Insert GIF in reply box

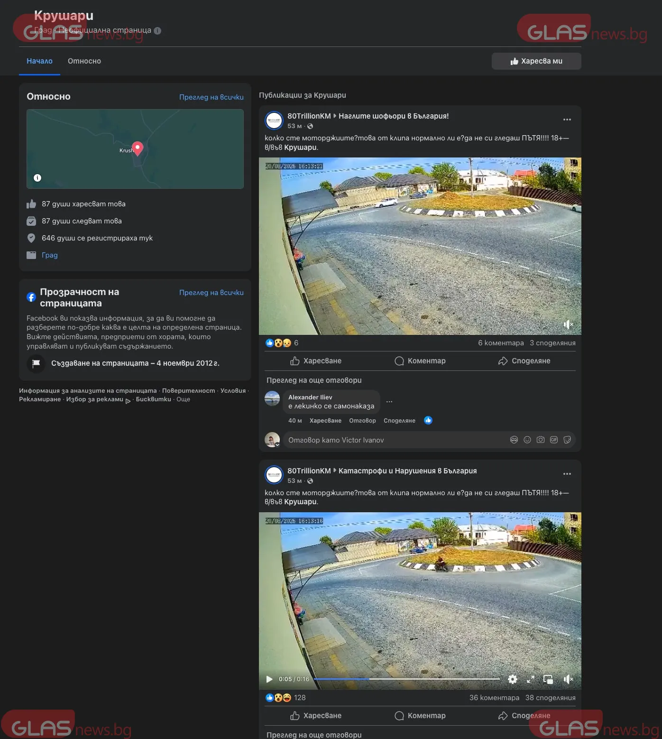pos(553,440)
